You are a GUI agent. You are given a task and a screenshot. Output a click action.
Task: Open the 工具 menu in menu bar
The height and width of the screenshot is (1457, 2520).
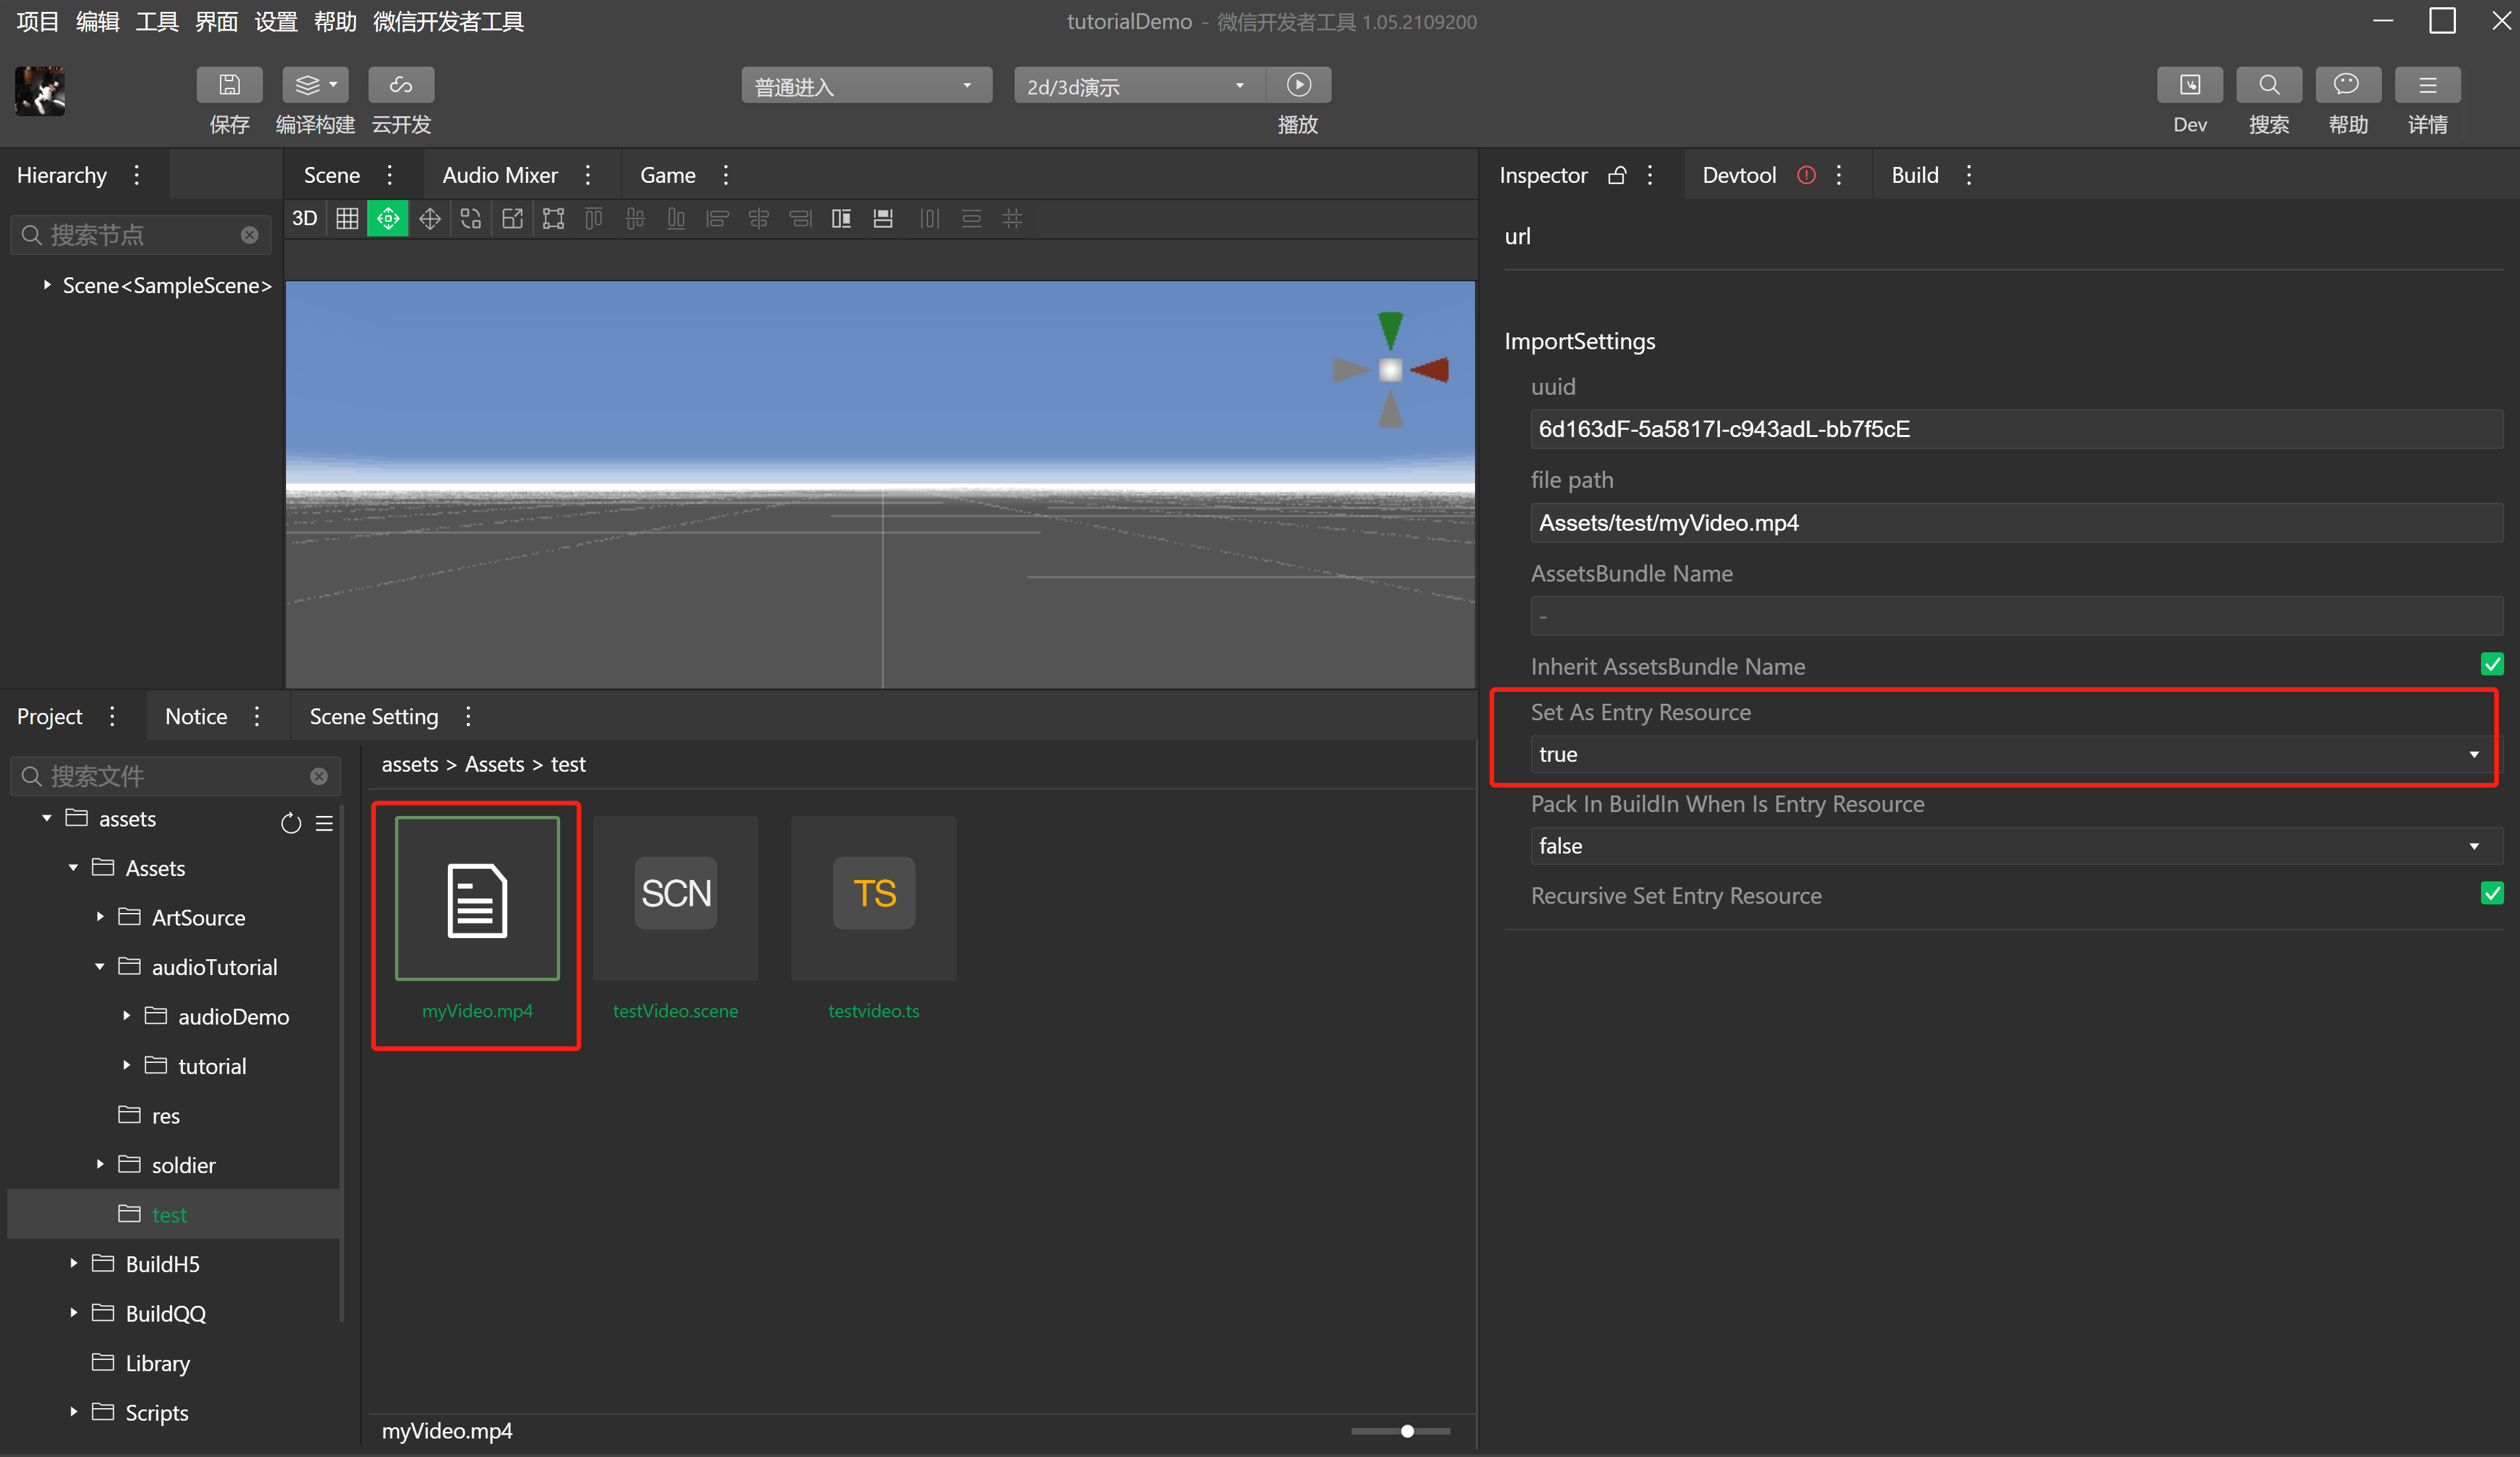click(156, 21)
